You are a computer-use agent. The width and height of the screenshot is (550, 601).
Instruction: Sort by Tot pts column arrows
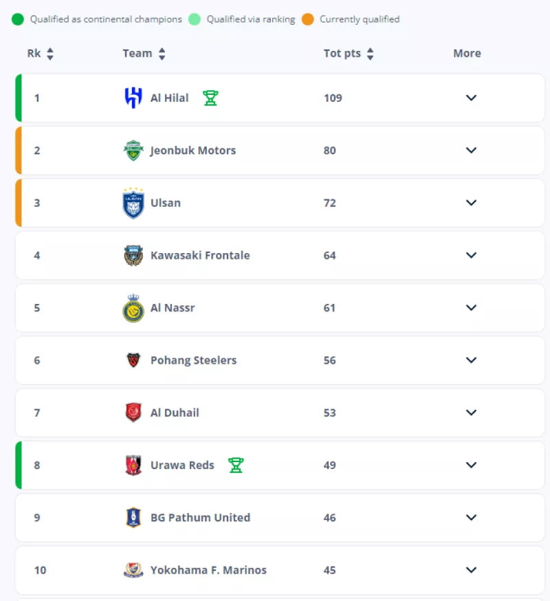click(371, 54)
